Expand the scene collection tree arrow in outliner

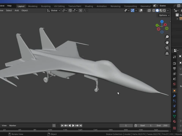[x=177, y=19]
